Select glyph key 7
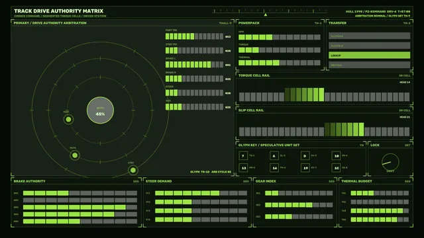The image size is (424, 238). point(243,156)
